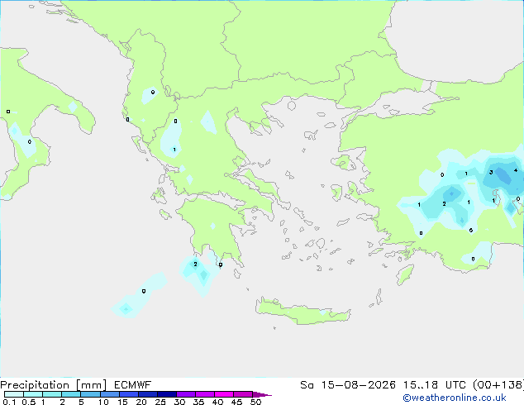Click the Precipitation [mm] title text
Image resolution: width=524 pixels, height=405 pixels.
(x=53, y=385)
